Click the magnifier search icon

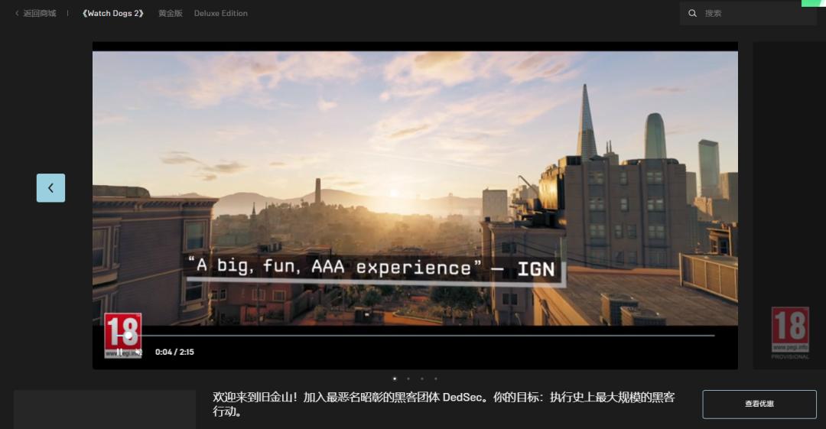click(x=692, y=13)
